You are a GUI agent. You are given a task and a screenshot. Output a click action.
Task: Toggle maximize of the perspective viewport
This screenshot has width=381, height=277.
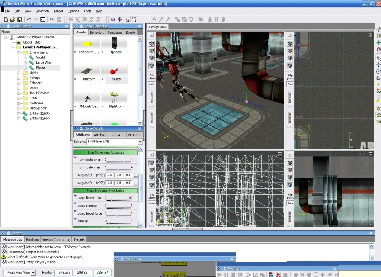point(280,35)
